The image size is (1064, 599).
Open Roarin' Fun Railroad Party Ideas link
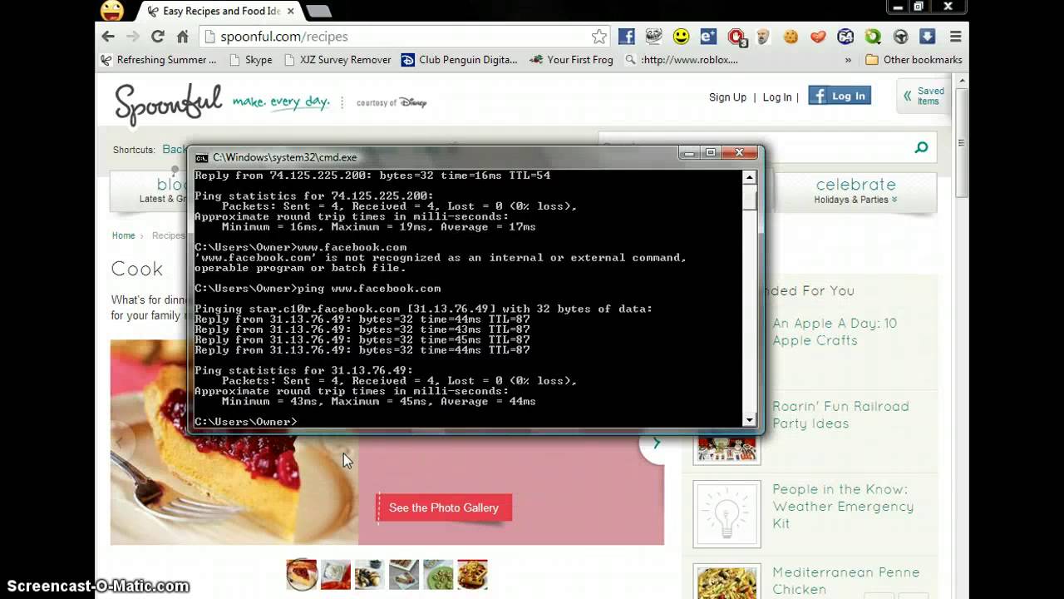[x=840, y=414]
